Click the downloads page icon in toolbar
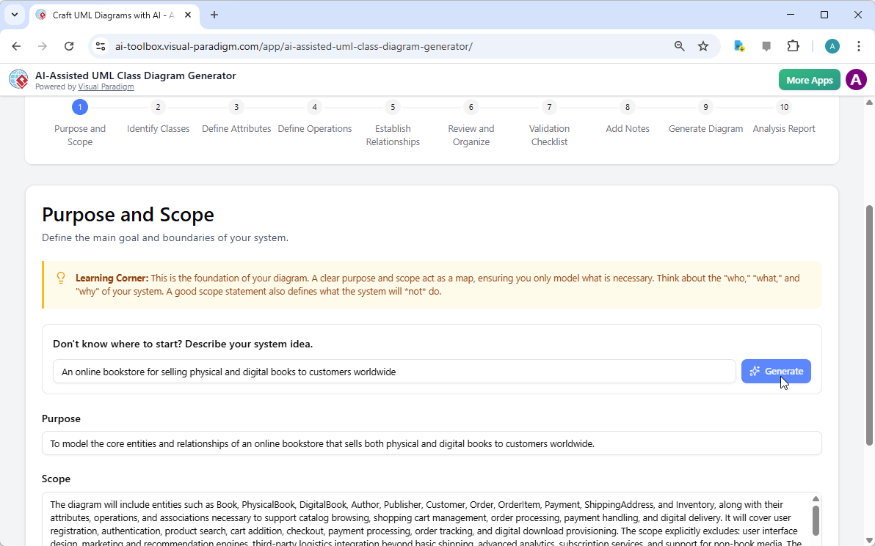The height and width of the screenshot is (546, 875). tap(739, 45)
